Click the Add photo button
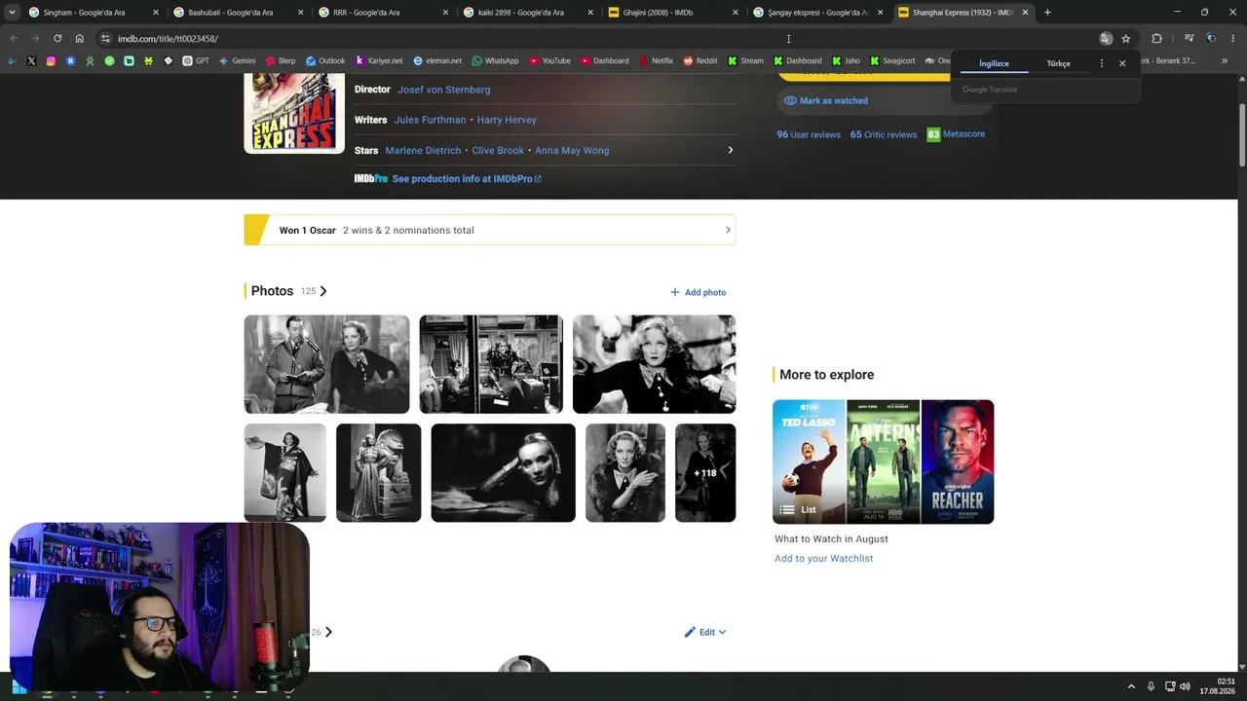Screen dimensions: 1247x701 point(698,292)
